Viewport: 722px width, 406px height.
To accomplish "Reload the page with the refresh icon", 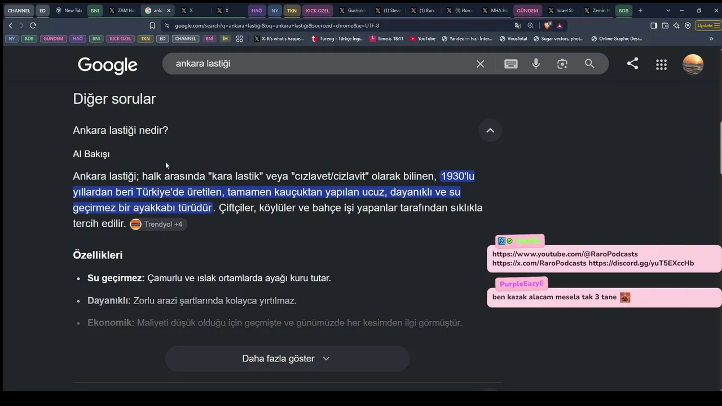I will [x=33, y=25].
